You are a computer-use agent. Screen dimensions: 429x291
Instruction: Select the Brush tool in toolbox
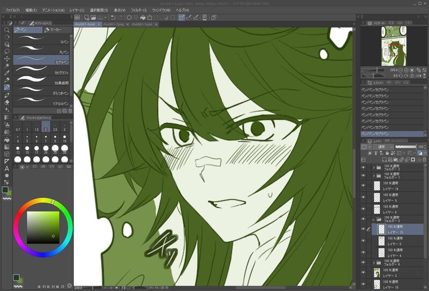(7, 95)
